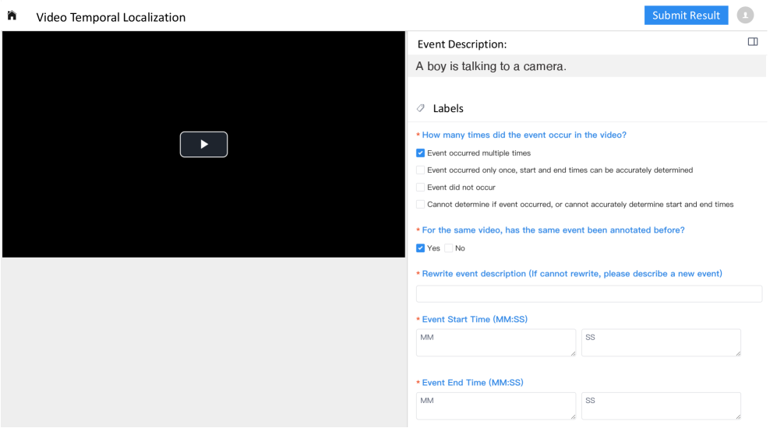Uncheck the 'Yes' annotated-before checkbox
The width and height of the screenshot is (777, 428).
(421, 248)
